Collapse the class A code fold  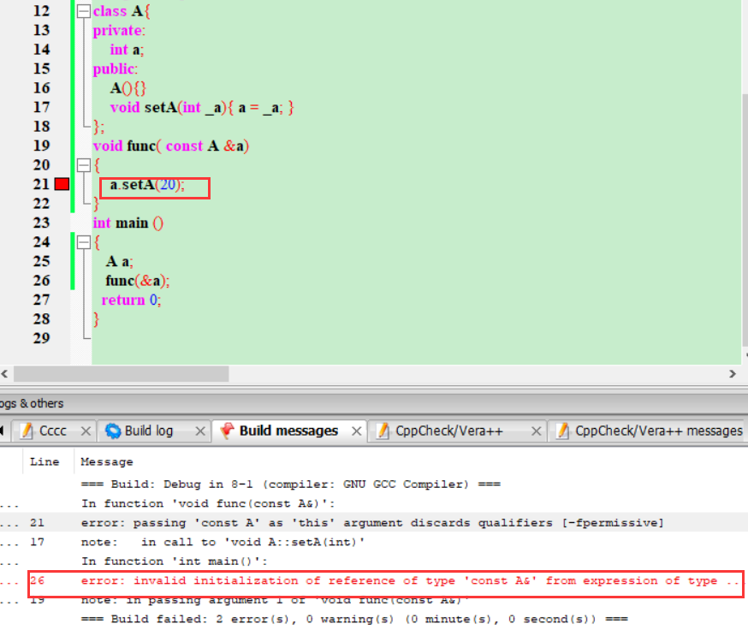[x=83, y=11]
